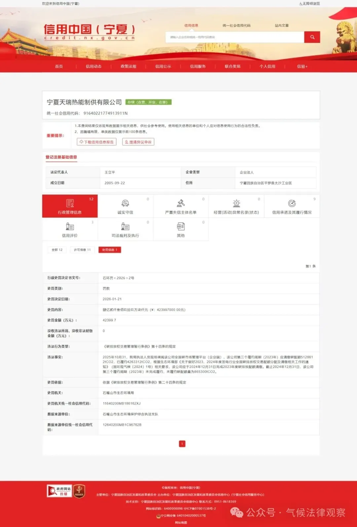Screen dimensions: 357x527
Task: Open 政策法规 navigation item
Action: pyautogui.click(x=128, y=66)
